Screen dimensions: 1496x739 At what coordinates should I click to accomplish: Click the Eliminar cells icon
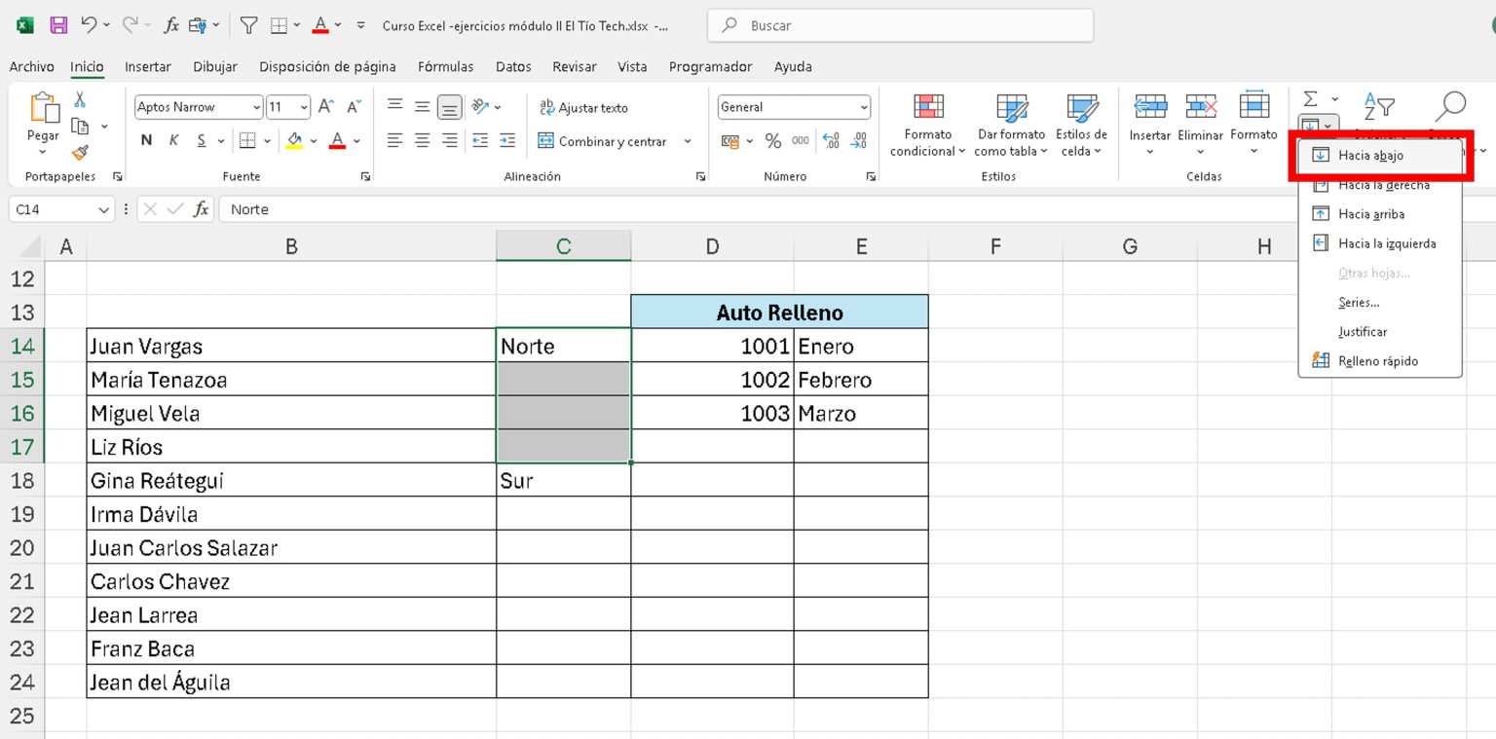(1200, 107)
